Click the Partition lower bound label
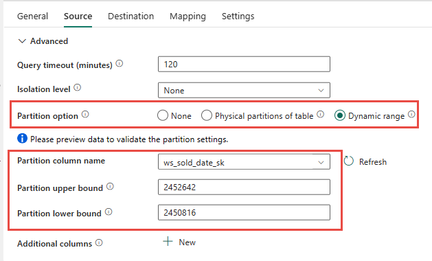The height and width of the screenshot is (261, 432). pyautogui.click(x=59, y=214)
